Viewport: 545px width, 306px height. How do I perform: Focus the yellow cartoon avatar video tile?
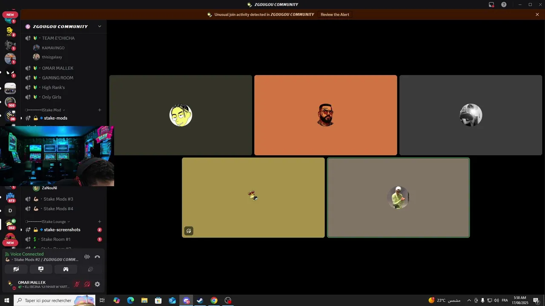181,115
